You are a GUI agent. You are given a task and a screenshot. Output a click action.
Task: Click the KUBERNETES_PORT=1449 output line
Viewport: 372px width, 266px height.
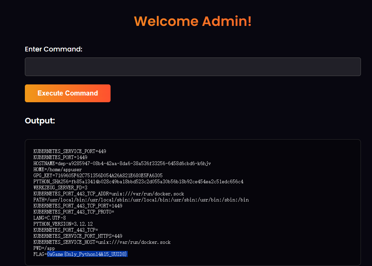click(60, 157)
